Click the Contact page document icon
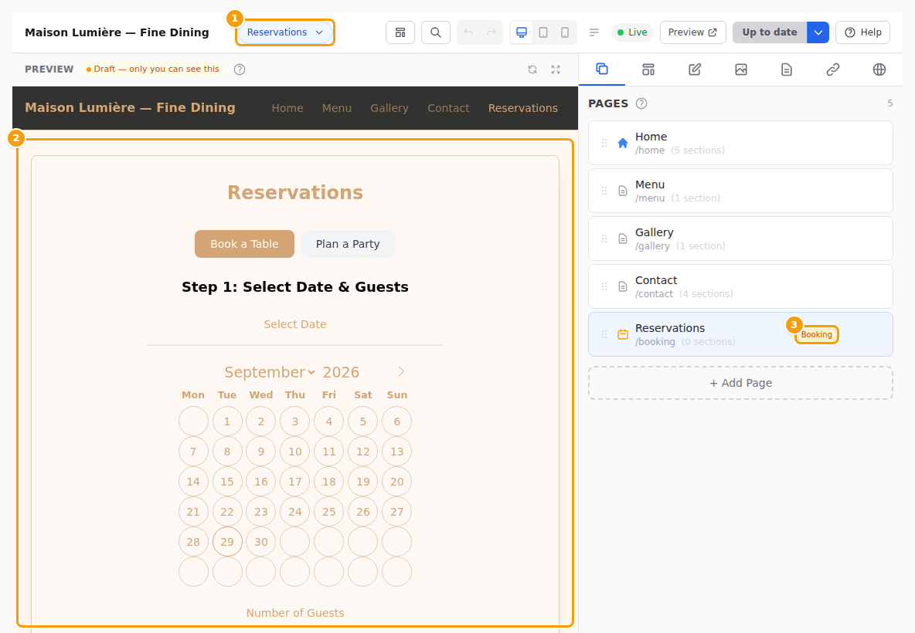 coord(623,286)
